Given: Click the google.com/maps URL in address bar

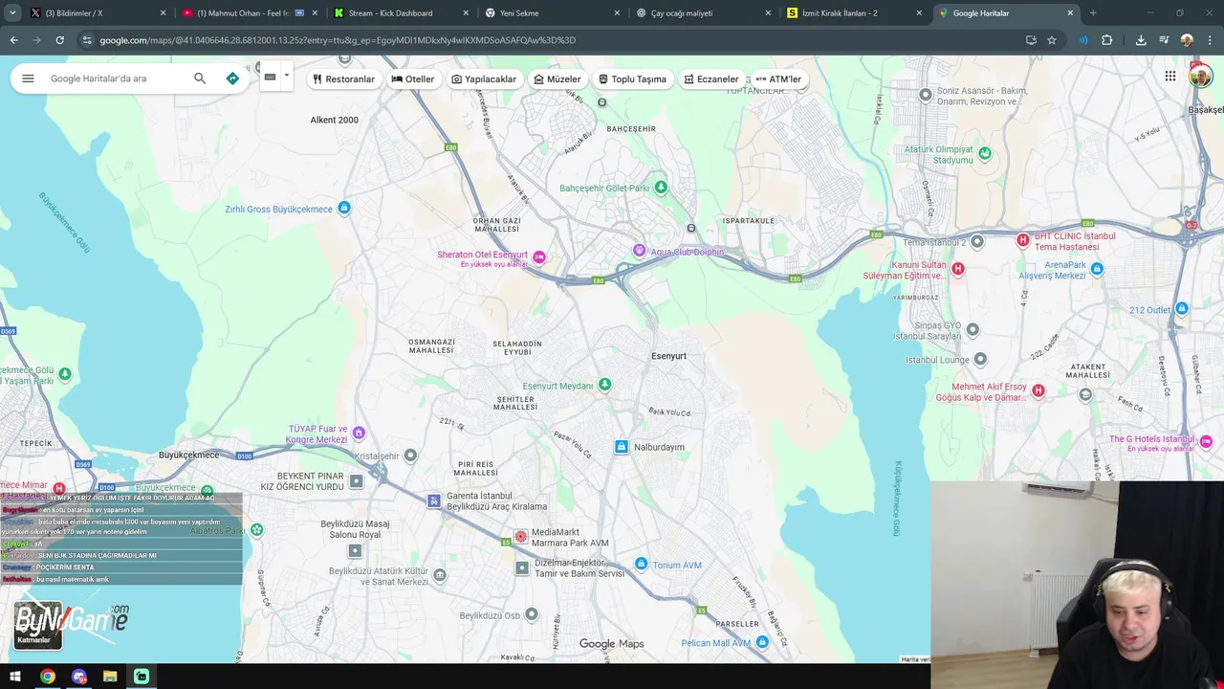Looking at the screenshot, I should click(x=338, y=40).
